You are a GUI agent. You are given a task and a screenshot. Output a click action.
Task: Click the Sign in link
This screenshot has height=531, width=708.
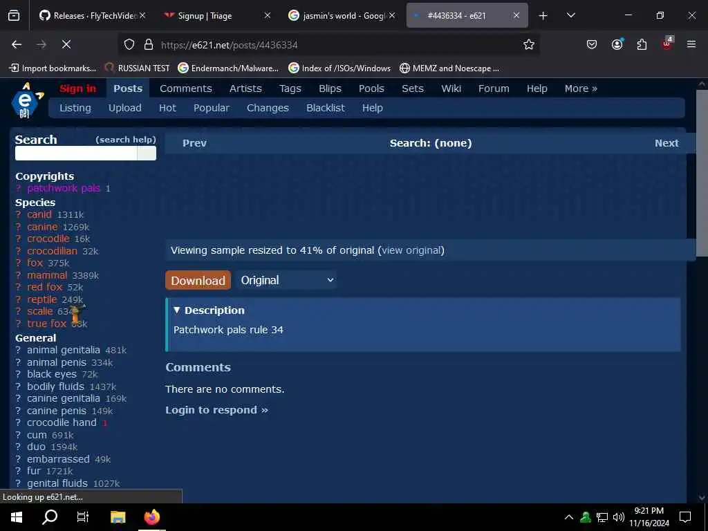[x=77, y=88]
